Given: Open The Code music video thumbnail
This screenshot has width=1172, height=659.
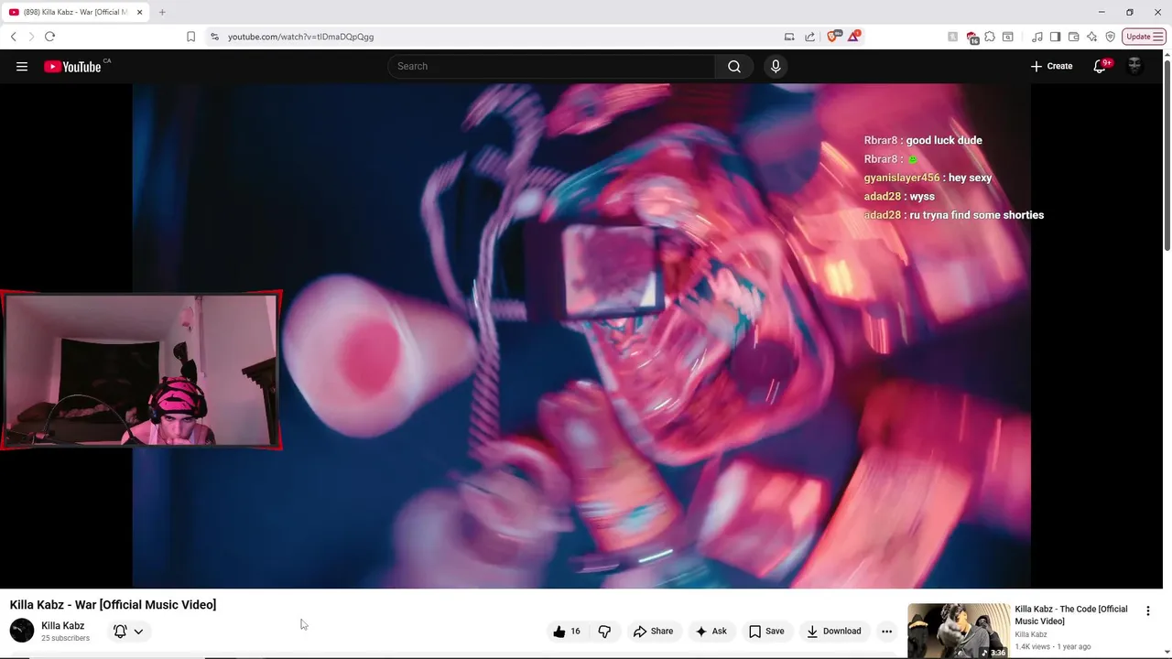Looking at the screenshot, I should coord(959,631).
